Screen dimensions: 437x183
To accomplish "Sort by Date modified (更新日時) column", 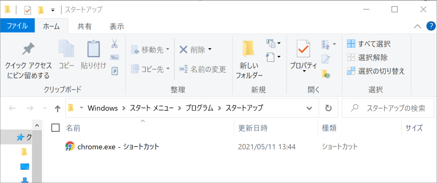I will click(253, 128).
